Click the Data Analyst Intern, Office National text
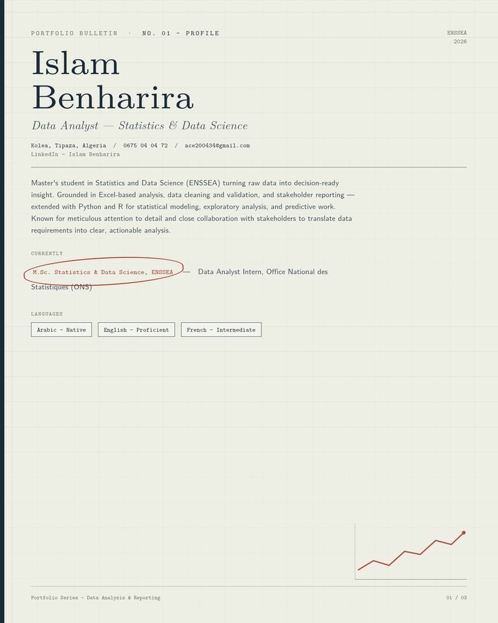Viewport: 498px width, 623px height. click(263, 272)
